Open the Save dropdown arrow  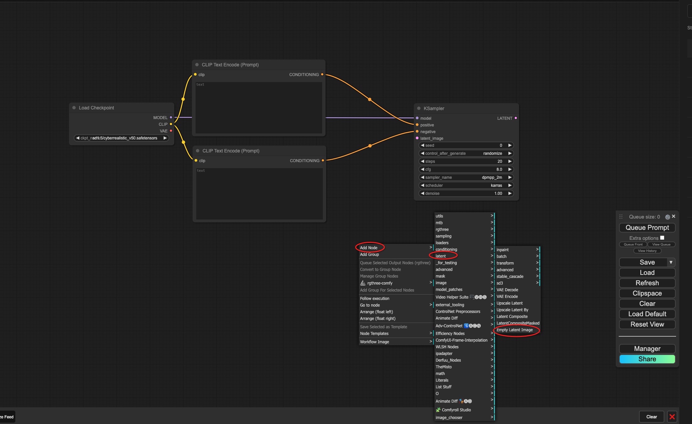click(x=671, y=263)
